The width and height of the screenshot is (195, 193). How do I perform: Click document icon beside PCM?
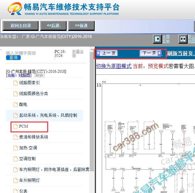coord(16,126)
